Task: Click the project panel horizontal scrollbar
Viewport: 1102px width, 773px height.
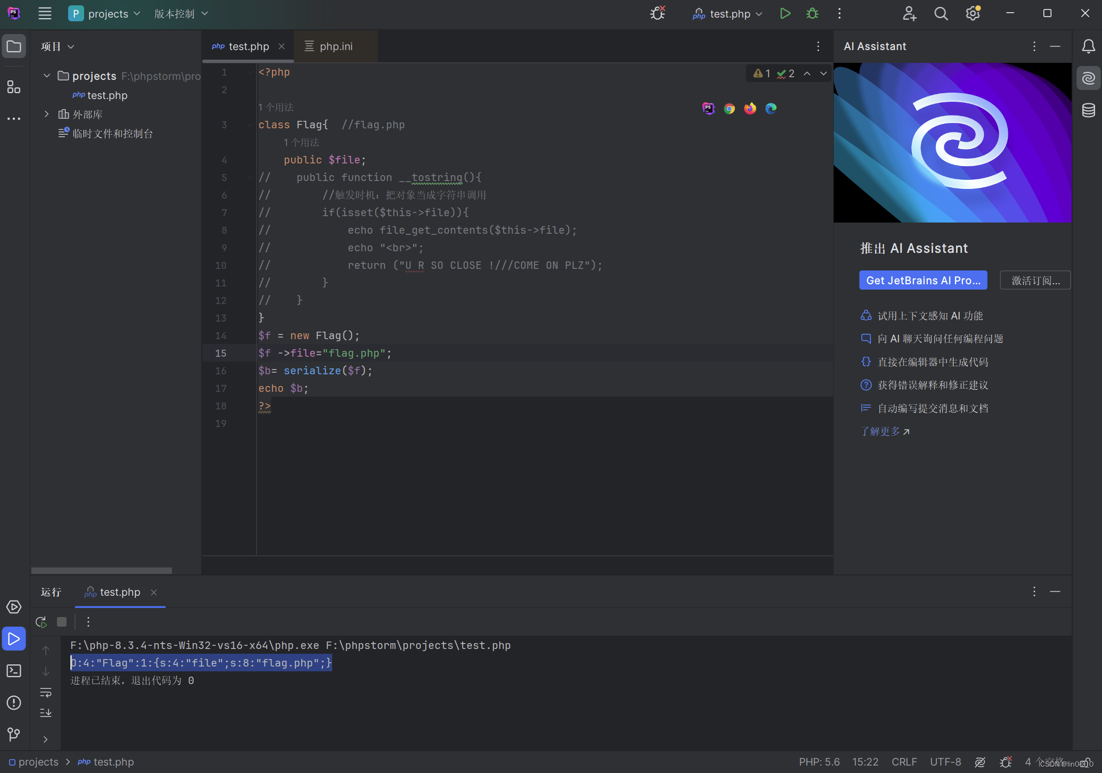Action: click(x=101, y=570)
